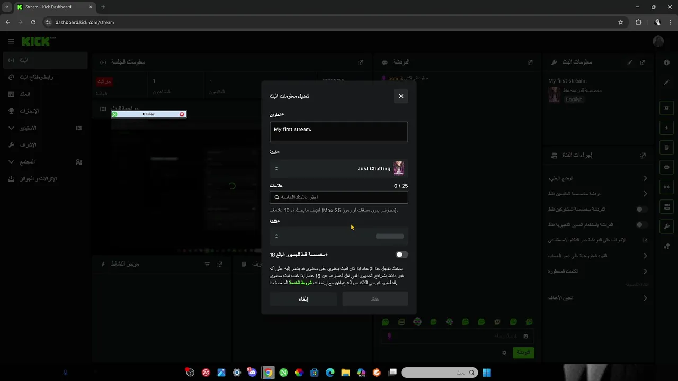The image size is (678, 381).
Task: Open the stream URL and key sidebar item
Action: click(x=45, y=77)
